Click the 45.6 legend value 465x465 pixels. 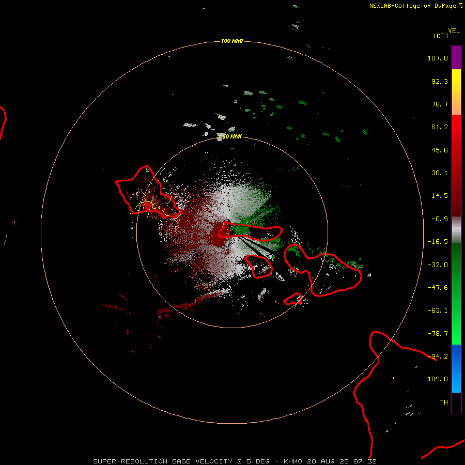click(440, 150)
